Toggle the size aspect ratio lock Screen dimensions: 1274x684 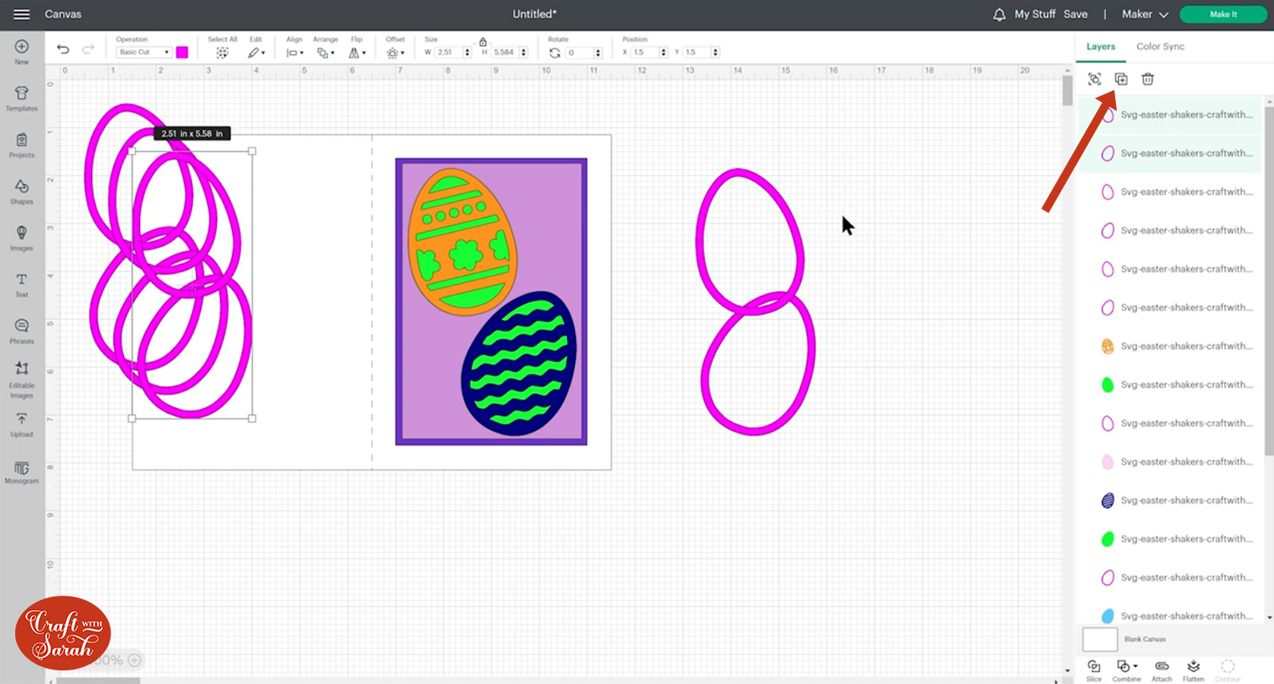[x=482, y=42]
